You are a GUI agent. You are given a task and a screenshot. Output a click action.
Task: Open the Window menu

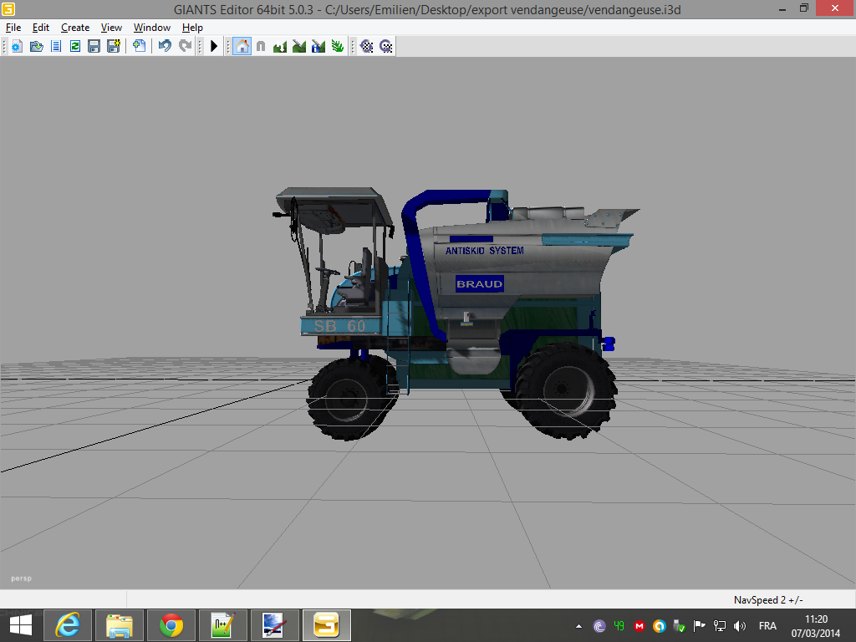click(152, 28)
